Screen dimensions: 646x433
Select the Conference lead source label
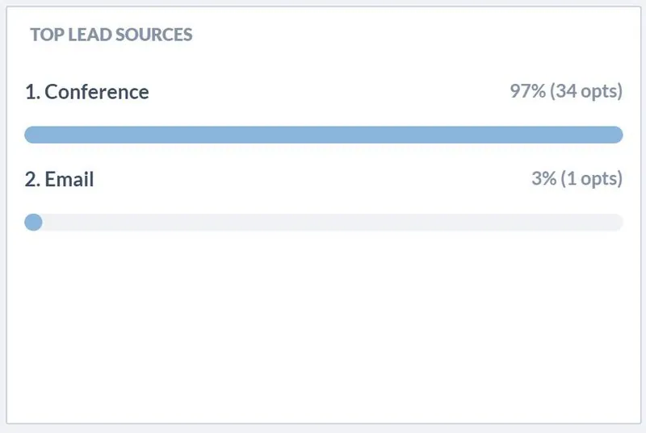(x=96, y=92)
